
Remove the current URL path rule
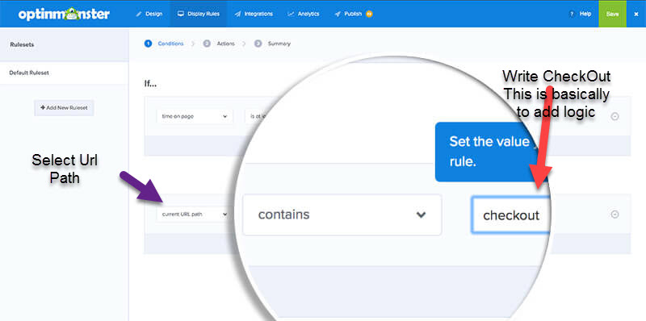point(615,215)
